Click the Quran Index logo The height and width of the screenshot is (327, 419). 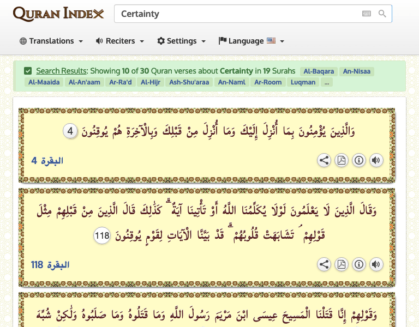tap(58, 14)
